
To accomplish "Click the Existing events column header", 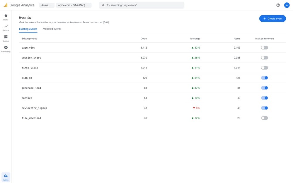I will click(29, 39).
